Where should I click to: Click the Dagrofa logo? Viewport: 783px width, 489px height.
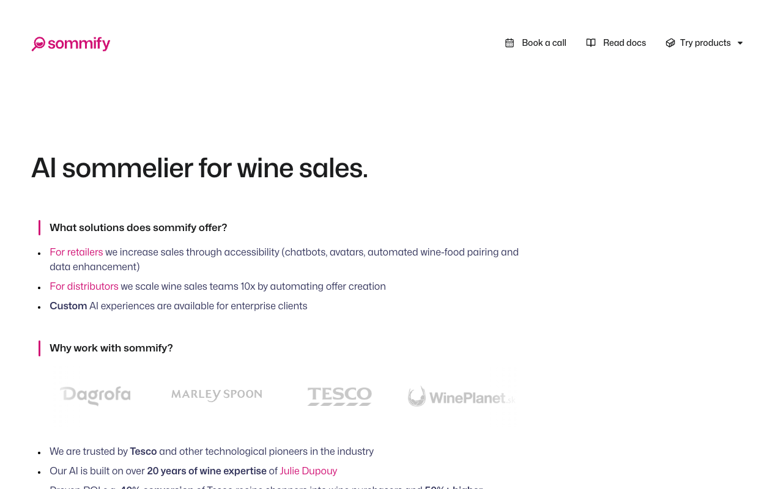point(95,395)
